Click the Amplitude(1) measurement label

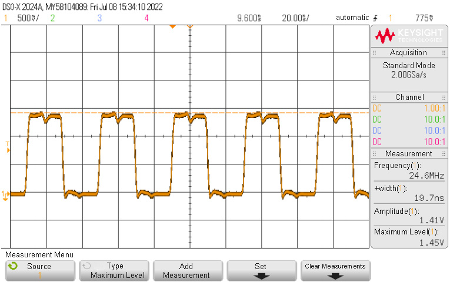[396, 211]
